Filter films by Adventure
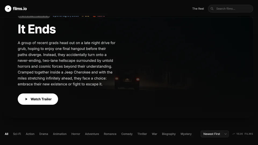The height and width of the screenshot is (145, 258). tap(92, 134)
